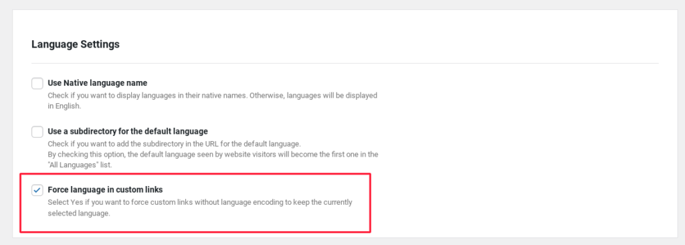This screenshot has width=685, height=245.
Task: Tick Use a subdirectory for default language
Action: [x=37, y=131]
